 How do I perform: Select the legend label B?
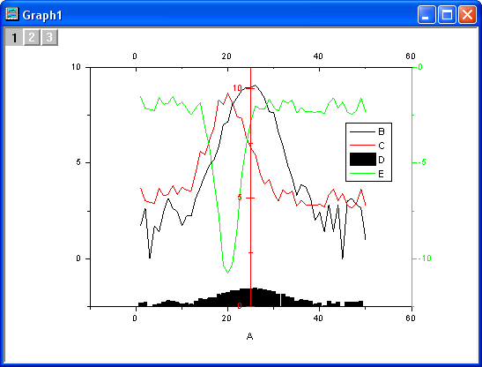[382, 131]
